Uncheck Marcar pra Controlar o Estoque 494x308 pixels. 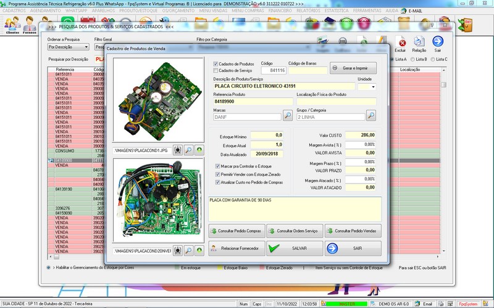coord(216,166)
